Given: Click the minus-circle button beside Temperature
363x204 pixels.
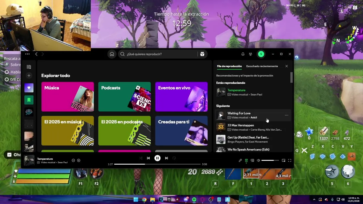Looking at the screenshot, I should [73, 160].
